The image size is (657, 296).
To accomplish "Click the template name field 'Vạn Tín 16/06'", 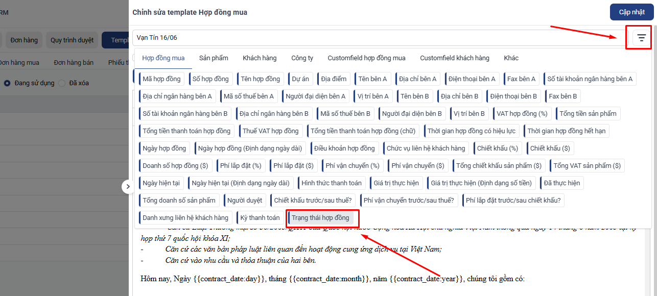I will point(378,38).
